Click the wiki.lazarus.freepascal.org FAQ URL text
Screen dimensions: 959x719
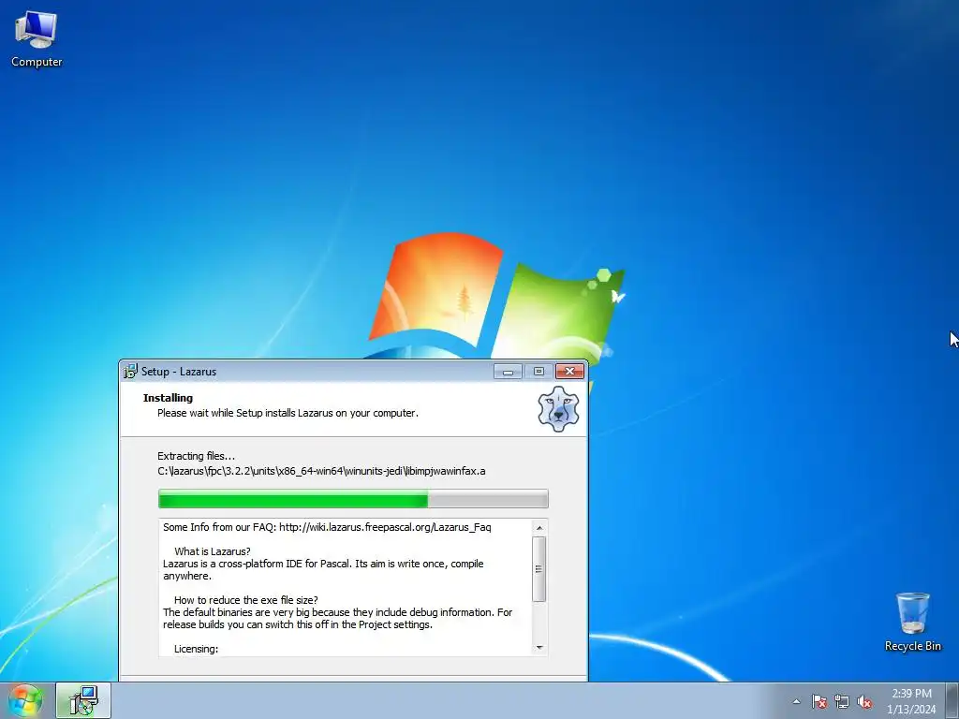coord(385,527)
